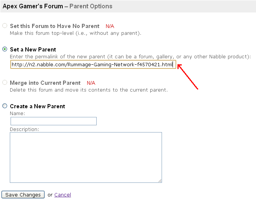Choose the "Create a New Parent" radio button
Image resolution: width=256 pixels, height=201 pixels.
coord(5,106)
